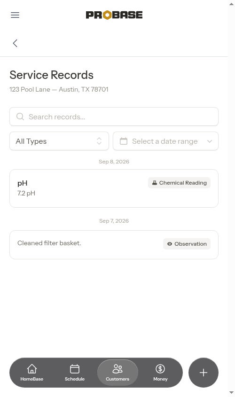
Task: Select the Customers tab
Action: pos(117,373)
